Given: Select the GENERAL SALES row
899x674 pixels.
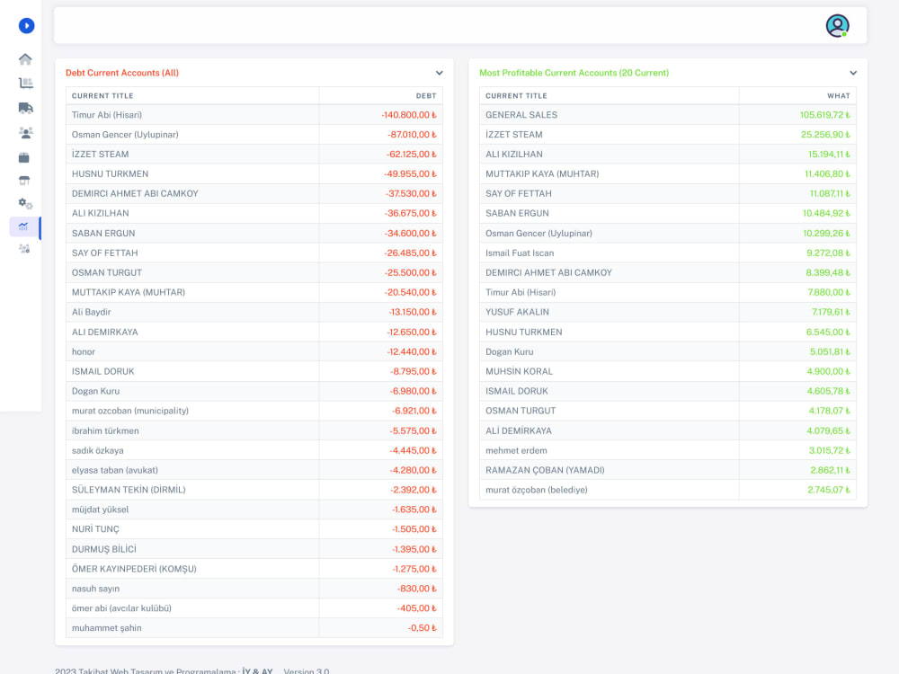Looking at the screenshot, I should (x=668, y=115).
